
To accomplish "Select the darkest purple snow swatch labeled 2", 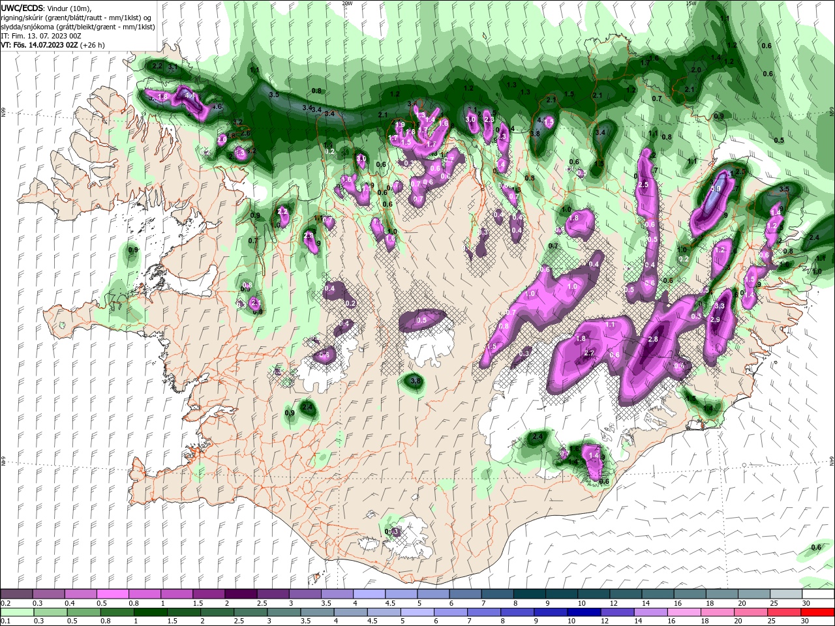I will pos(240,594).
